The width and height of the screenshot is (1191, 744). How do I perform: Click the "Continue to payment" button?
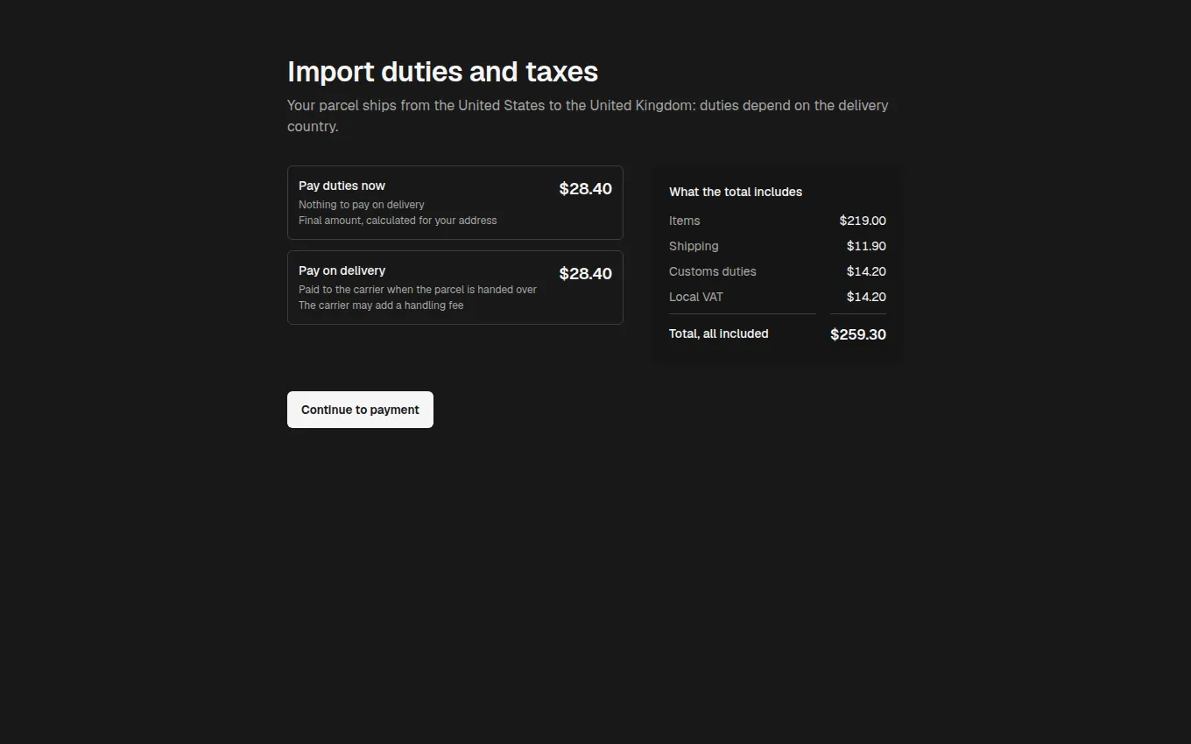[x=360, y=410]
